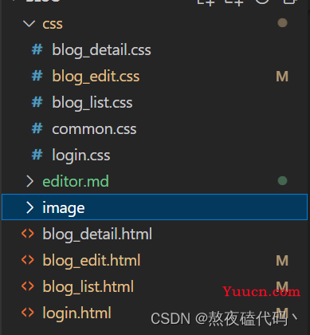Click the M modified badge on blog_edit.css
Viewport: 310px width, 335px height.
[x=282, y=77]
